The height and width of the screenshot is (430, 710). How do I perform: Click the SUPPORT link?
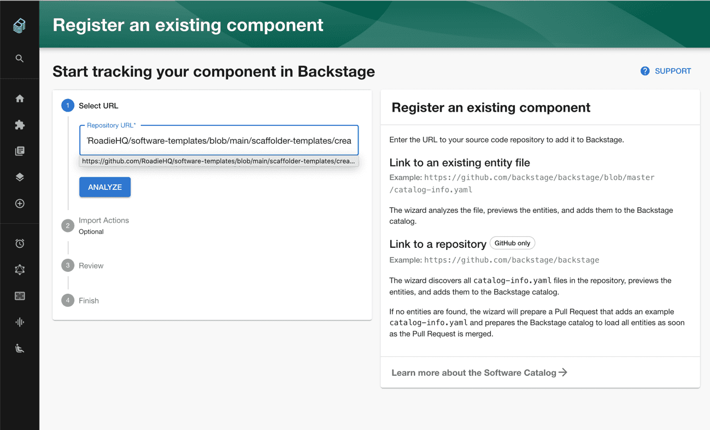point(673,71)
